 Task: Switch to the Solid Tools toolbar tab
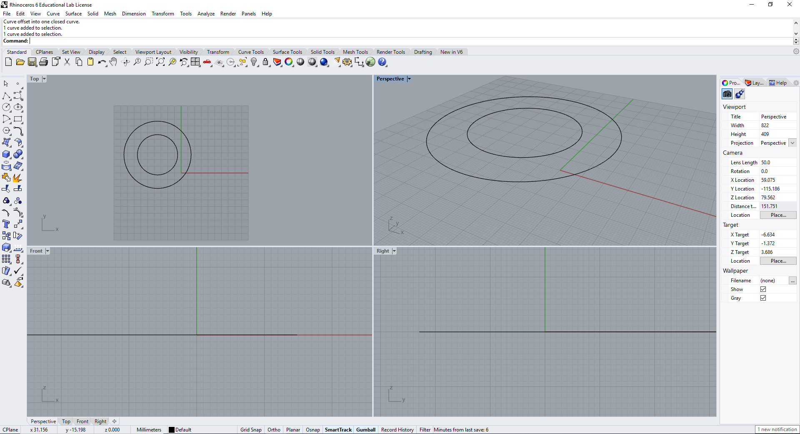(x=322, y=52)
